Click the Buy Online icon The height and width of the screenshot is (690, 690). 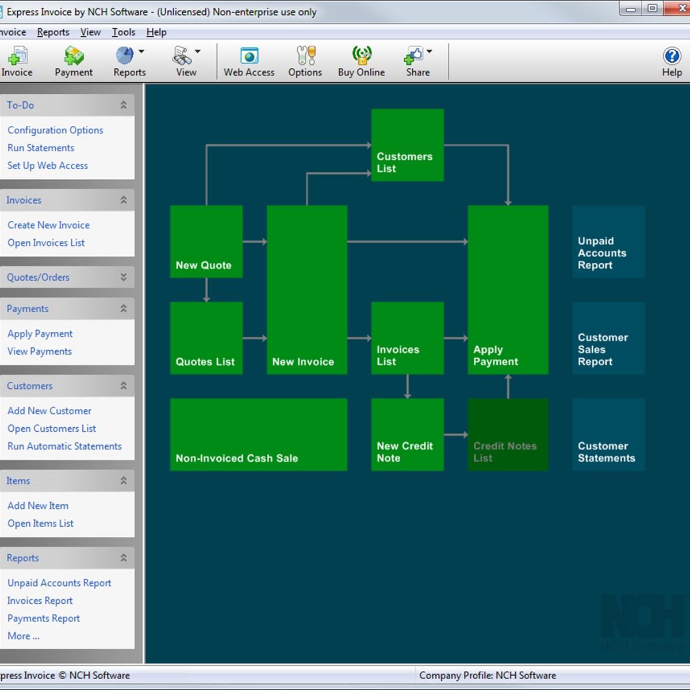click(x=362, y=56)
